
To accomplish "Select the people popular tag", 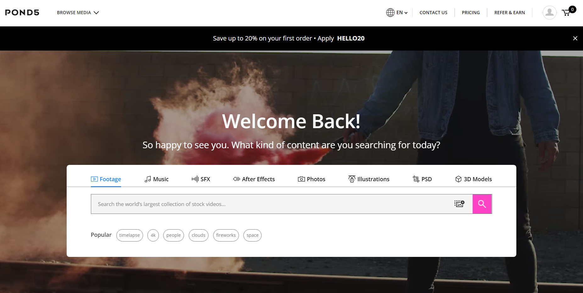I will [x=174, y=235].
